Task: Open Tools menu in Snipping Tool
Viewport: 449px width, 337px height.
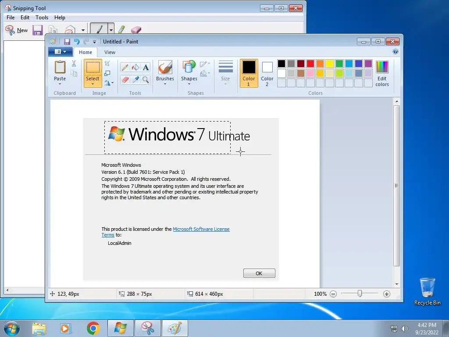Action: 42,18
